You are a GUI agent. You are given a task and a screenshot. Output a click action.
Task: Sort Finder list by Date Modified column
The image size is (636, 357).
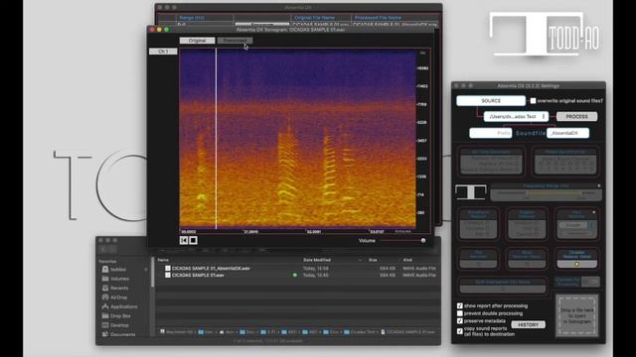317,260
